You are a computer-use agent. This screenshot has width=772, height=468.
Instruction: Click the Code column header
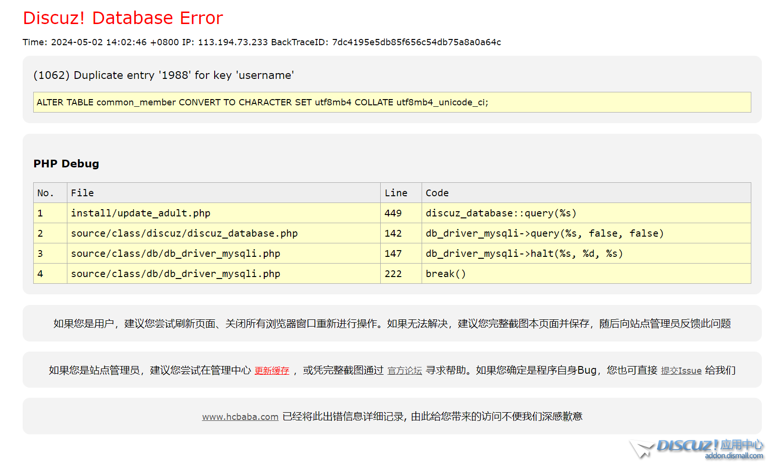(x=437, y=192)
